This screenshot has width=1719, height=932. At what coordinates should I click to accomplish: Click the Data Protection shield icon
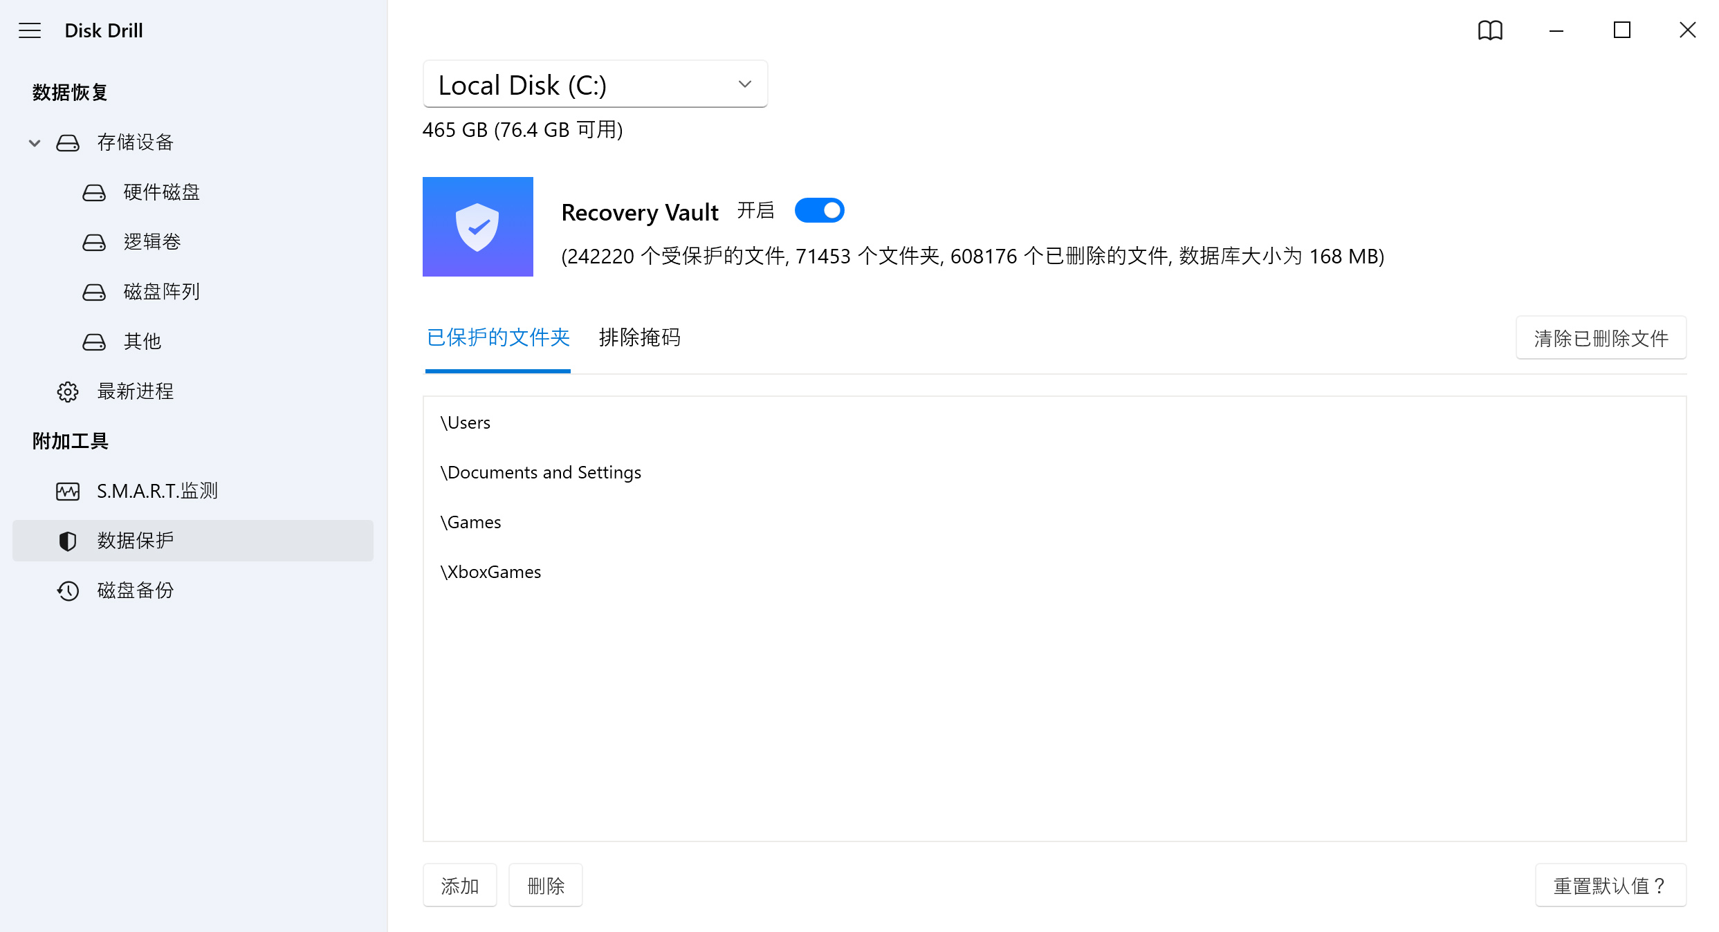click(66, 541)
